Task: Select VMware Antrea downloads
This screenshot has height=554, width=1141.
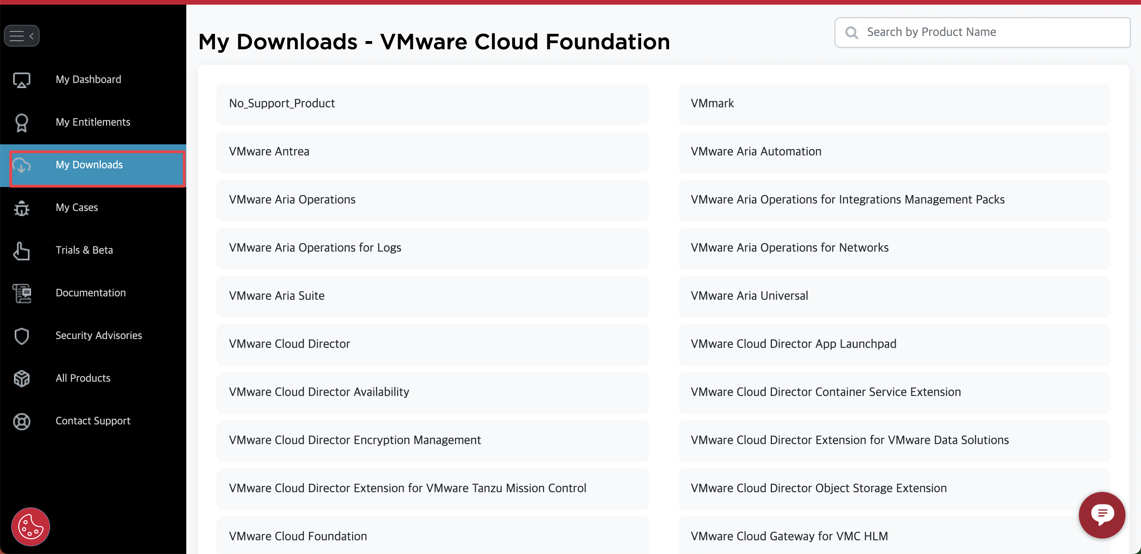Action: pos(432,152)
